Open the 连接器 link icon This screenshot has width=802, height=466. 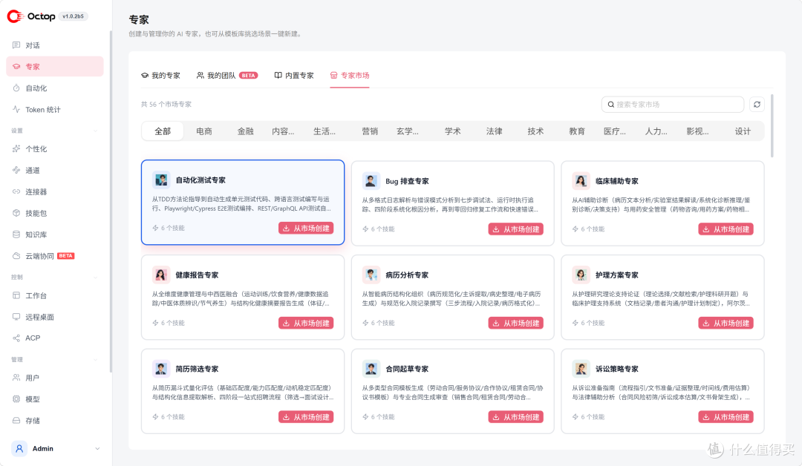pyautogui.click(x=16, y=191)
